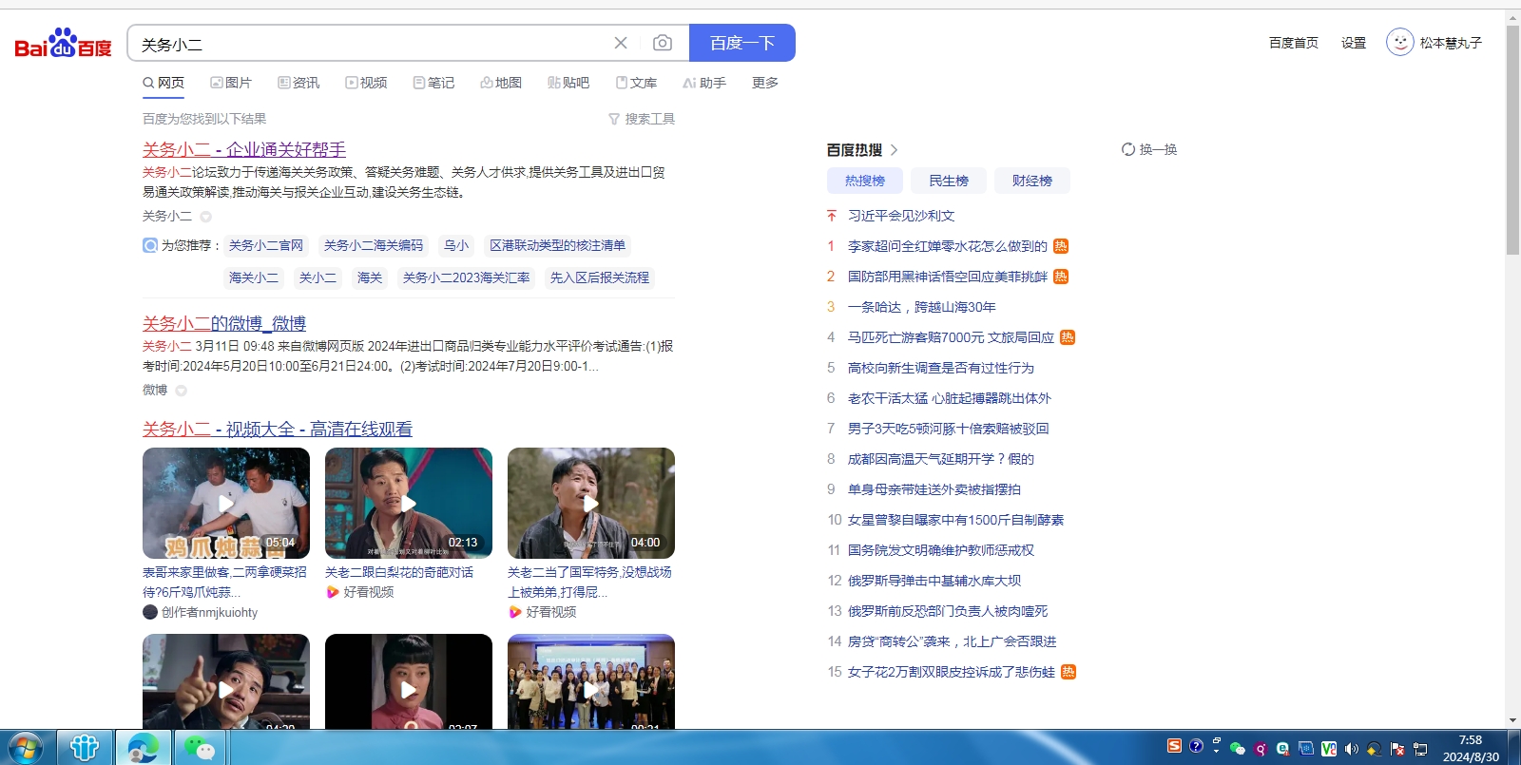Open camera image search icon
This screenshot has width=1521, height=765.
coord(663,43)
